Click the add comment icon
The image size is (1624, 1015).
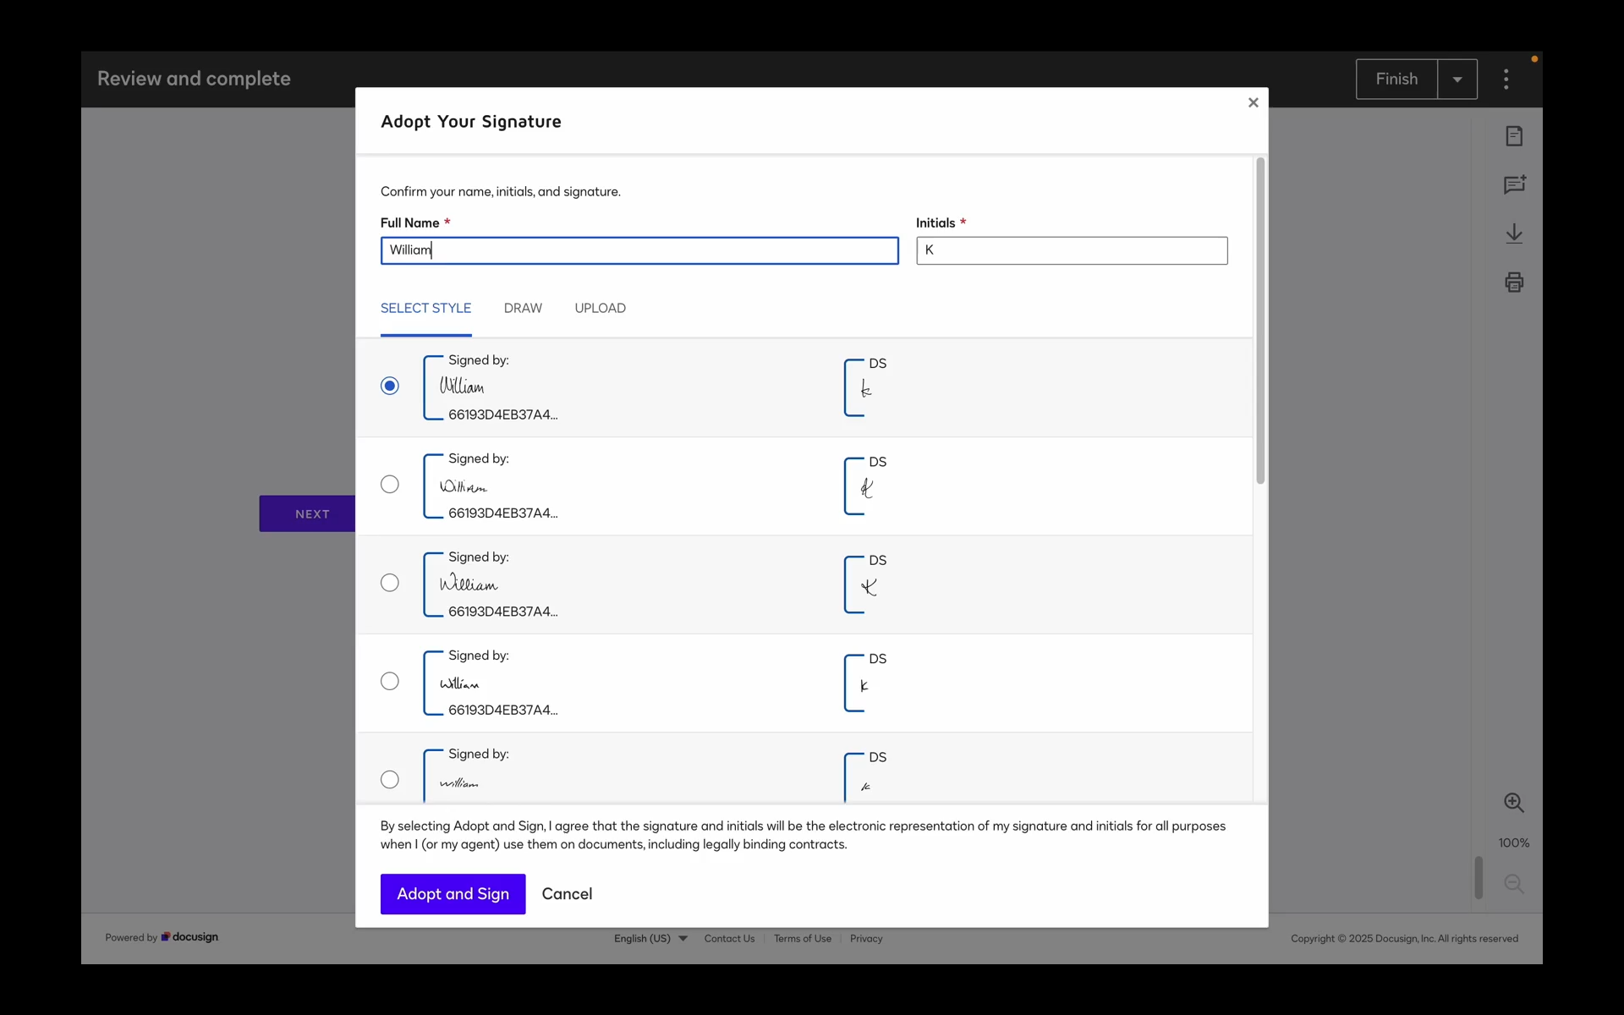pyautogui.click(x=1514, y=184)
